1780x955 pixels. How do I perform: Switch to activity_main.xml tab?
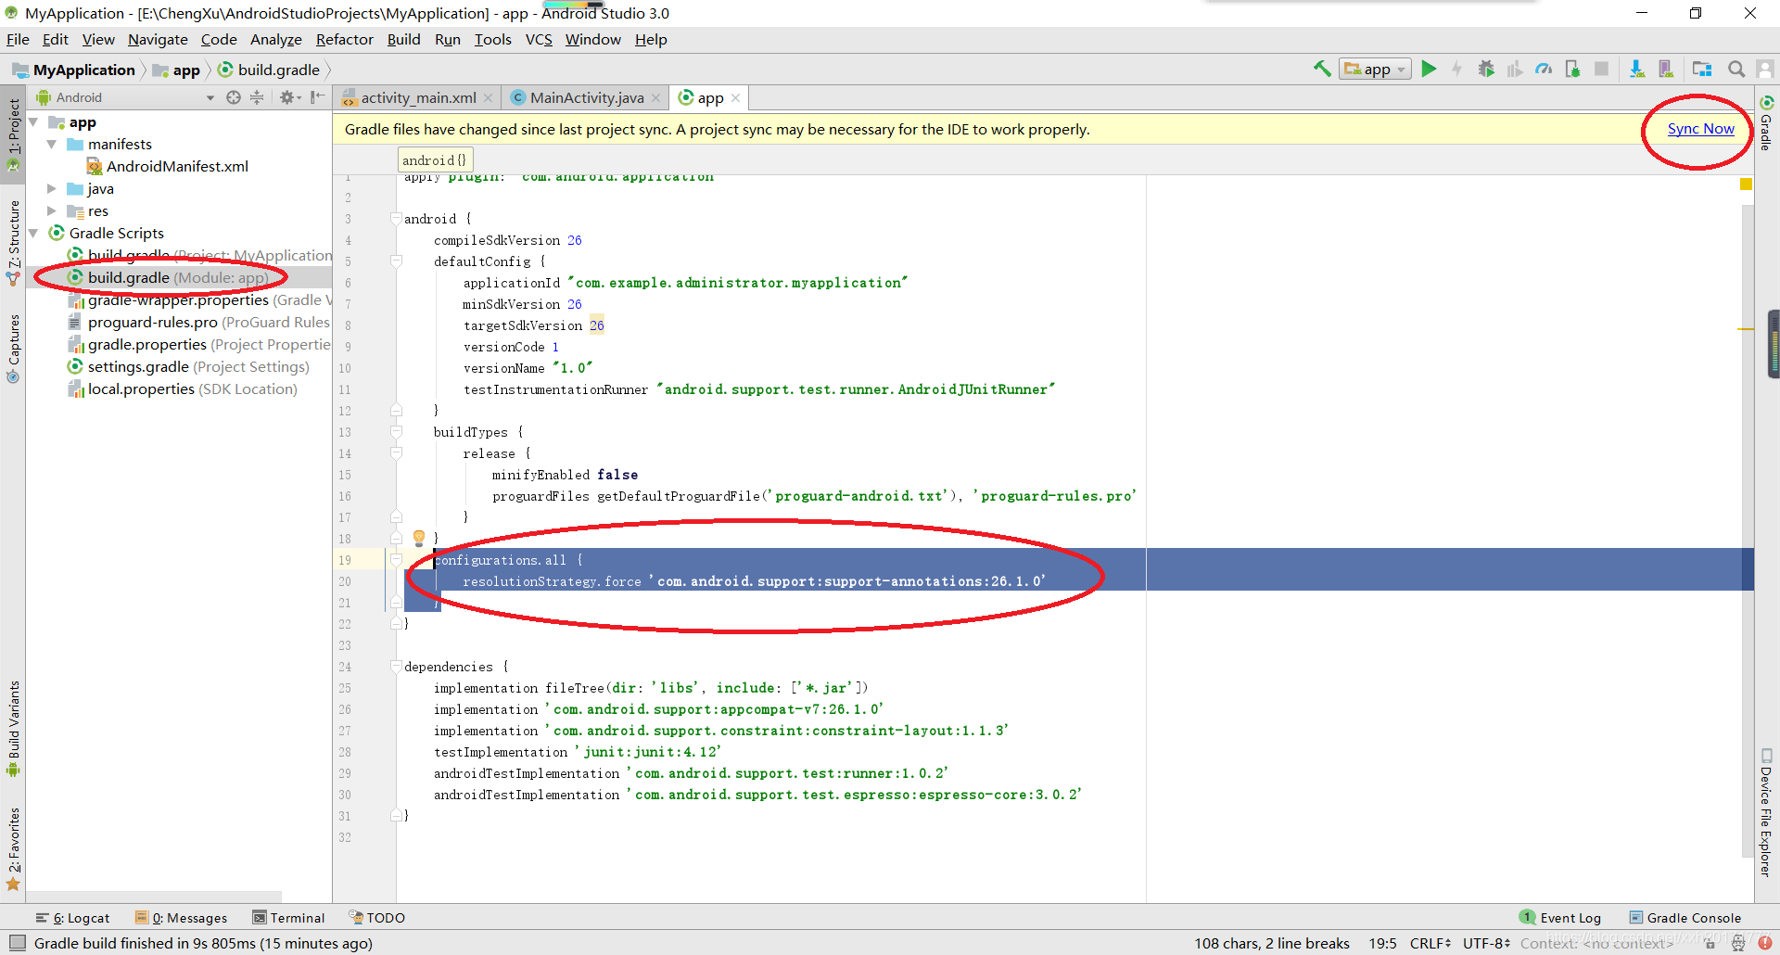coord(417,97)
